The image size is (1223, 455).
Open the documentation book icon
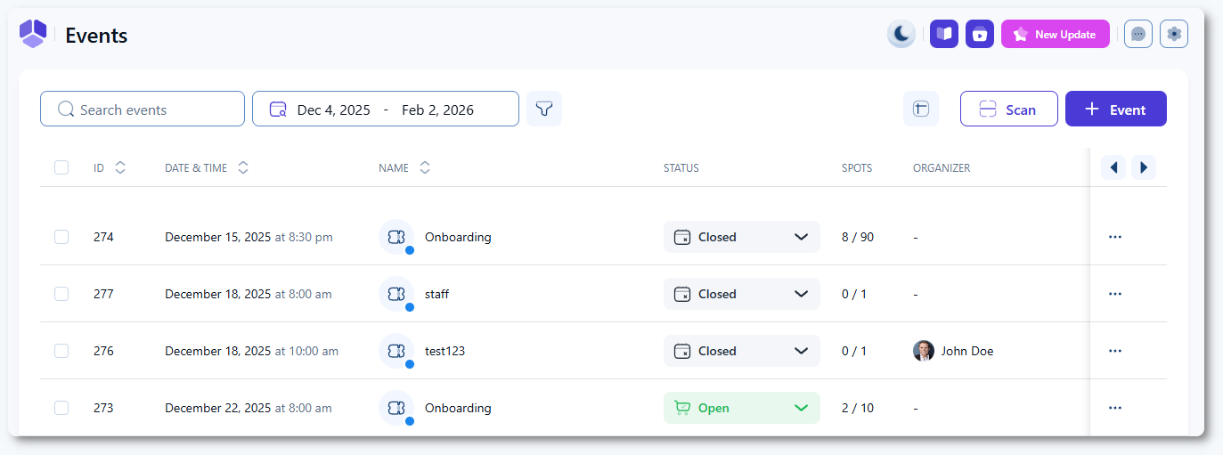(943, 35)
